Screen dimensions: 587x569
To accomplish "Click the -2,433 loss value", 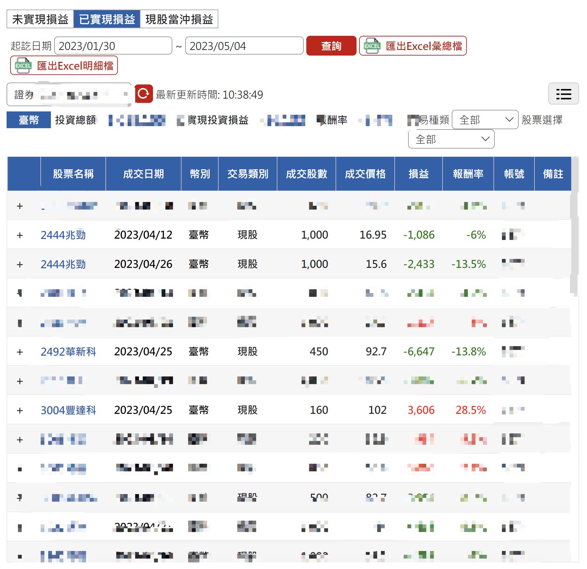I will (x=419, y=264).
